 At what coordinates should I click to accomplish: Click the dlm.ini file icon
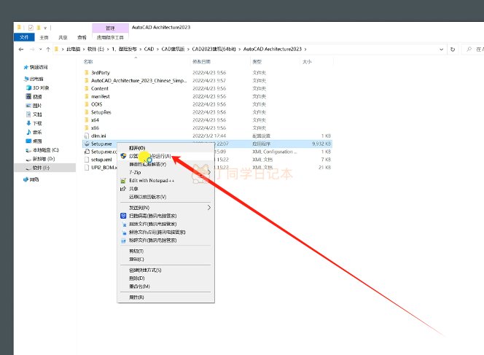(87, 136)
